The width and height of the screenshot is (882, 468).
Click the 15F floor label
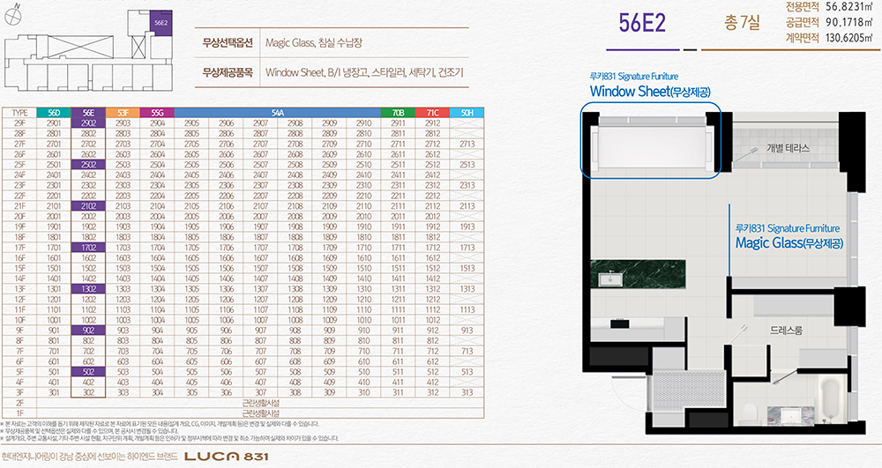point(19,268)
